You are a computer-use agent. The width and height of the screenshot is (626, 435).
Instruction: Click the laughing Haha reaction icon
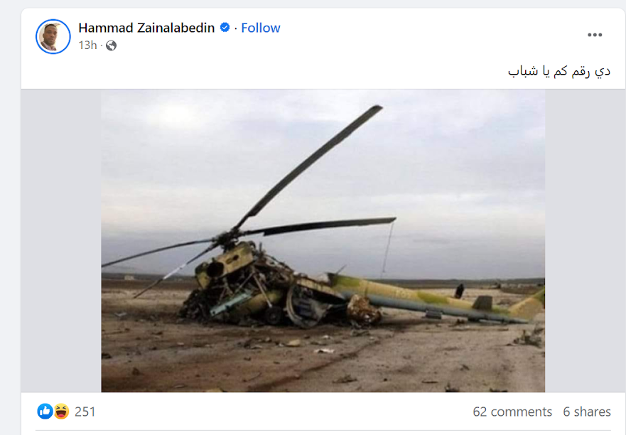click(x=61, y=412)
